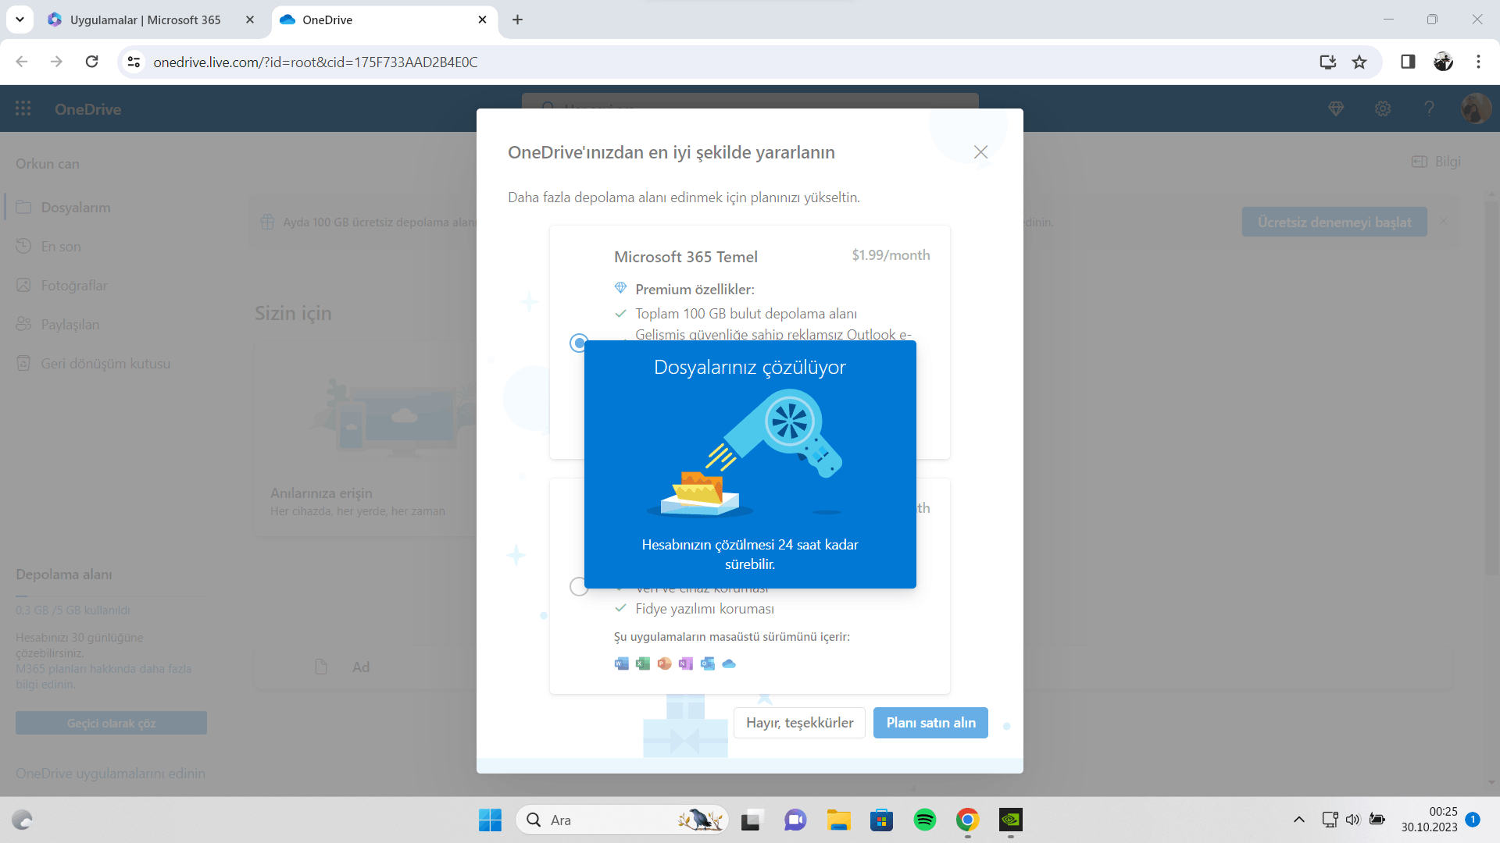Close the upgrade plan dialog
Viewport: 1500px width, 843px height.
click(x=980, y=152)
